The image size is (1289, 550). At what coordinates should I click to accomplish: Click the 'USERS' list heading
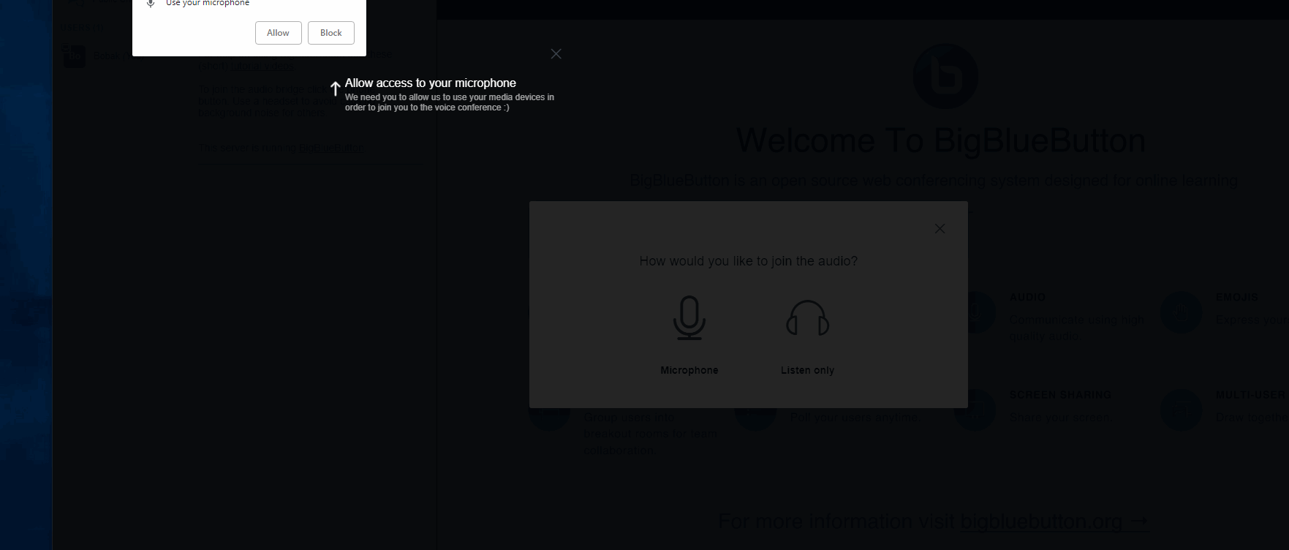[82, 27]
